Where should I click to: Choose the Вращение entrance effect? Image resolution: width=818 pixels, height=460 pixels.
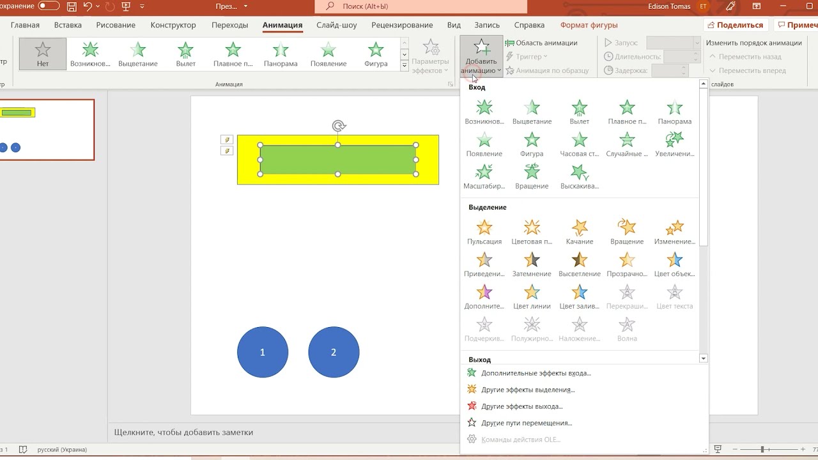pos(532,177)
